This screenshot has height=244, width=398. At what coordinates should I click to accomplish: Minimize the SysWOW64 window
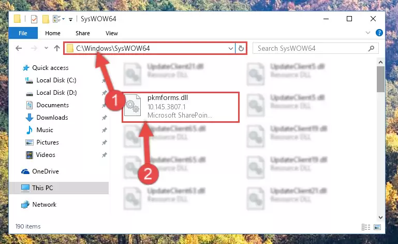326,19
